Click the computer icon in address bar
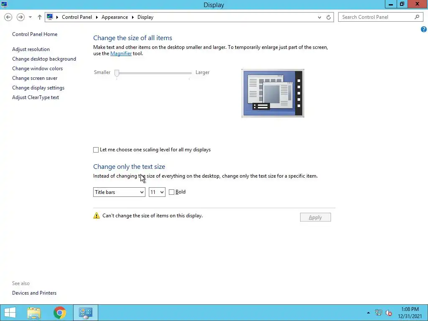Screen dimensions: 428x321 (50, 17)
